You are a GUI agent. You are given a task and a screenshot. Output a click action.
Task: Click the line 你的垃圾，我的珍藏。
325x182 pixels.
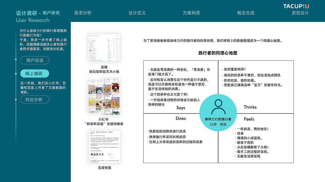[239, 80]
